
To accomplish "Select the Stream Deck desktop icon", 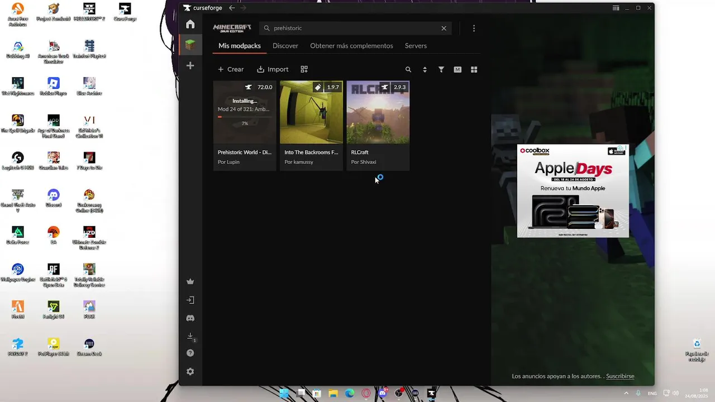I will click(89, 347).
